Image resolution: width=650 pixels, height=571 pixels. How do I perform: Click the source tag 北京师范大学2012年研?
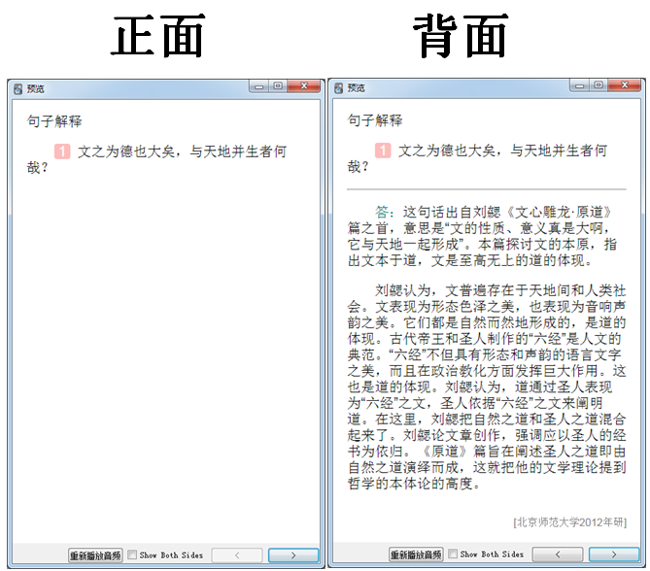(570, 522)
